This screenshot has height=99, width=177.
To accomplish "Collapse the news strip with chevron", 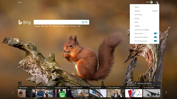I will 20,83.
